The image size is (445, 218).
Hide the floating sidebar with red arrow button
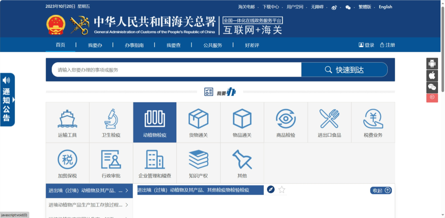pos(432,97)
